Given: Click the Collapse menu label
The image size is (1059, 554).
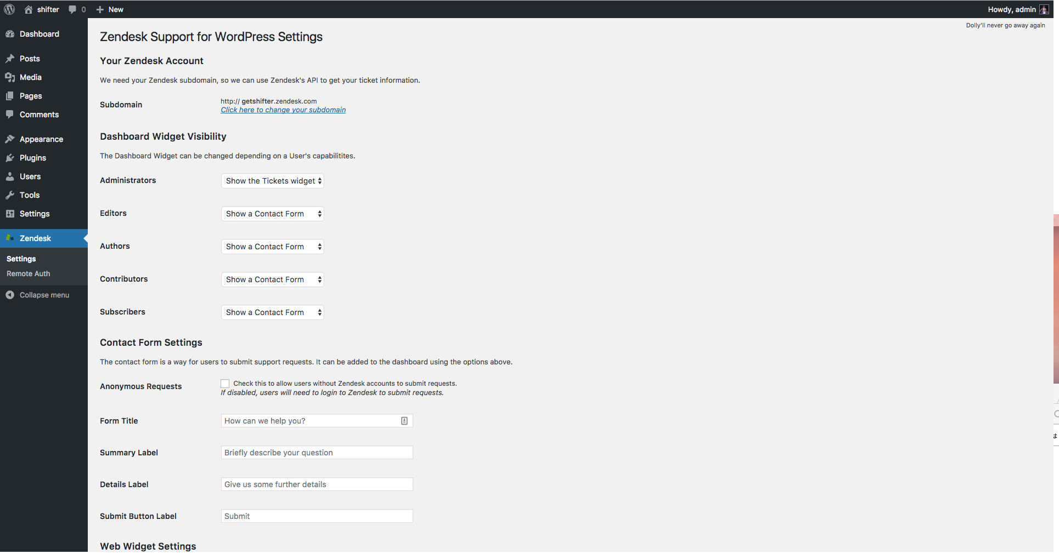Looking at the screenshot, I should [44, 295].
